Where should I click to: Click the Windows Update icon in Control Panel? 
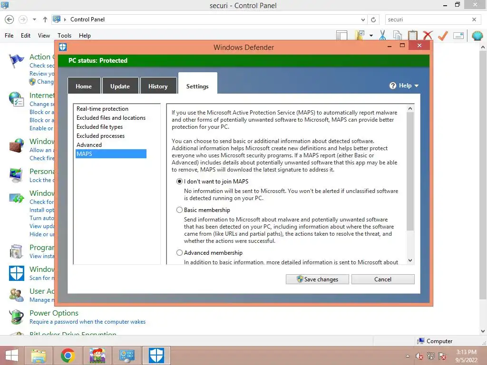point(17,197)
